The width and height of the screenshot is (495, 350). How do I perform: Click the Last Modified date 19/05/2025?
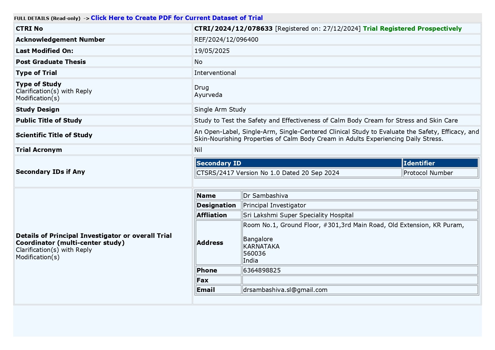212,51
